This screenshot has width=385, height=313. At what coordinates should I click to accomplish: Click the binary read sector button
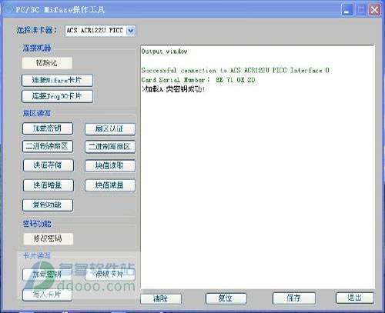(48, 147)
